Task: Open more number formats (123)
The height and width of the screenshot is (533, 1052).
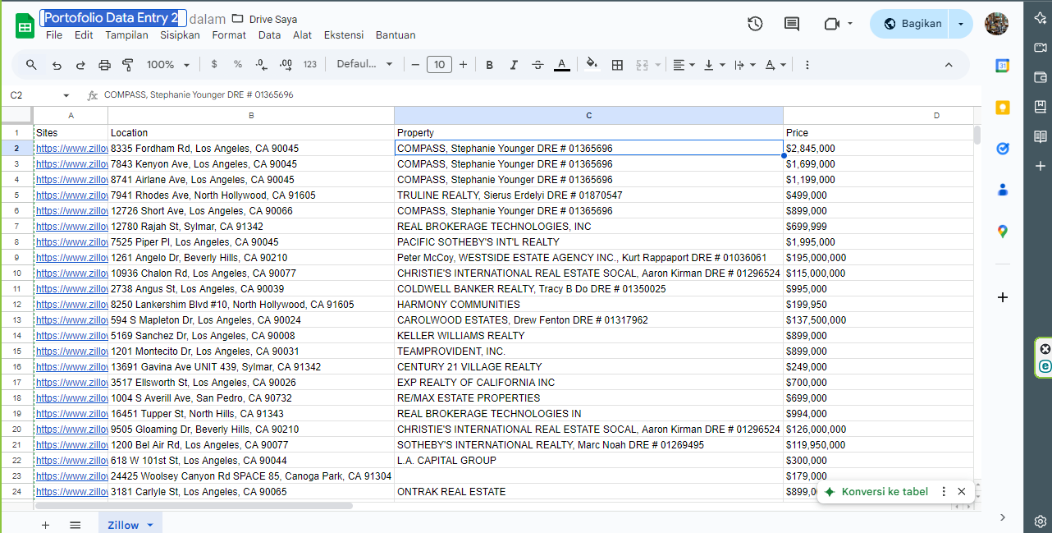Action: tap(310, 64)
